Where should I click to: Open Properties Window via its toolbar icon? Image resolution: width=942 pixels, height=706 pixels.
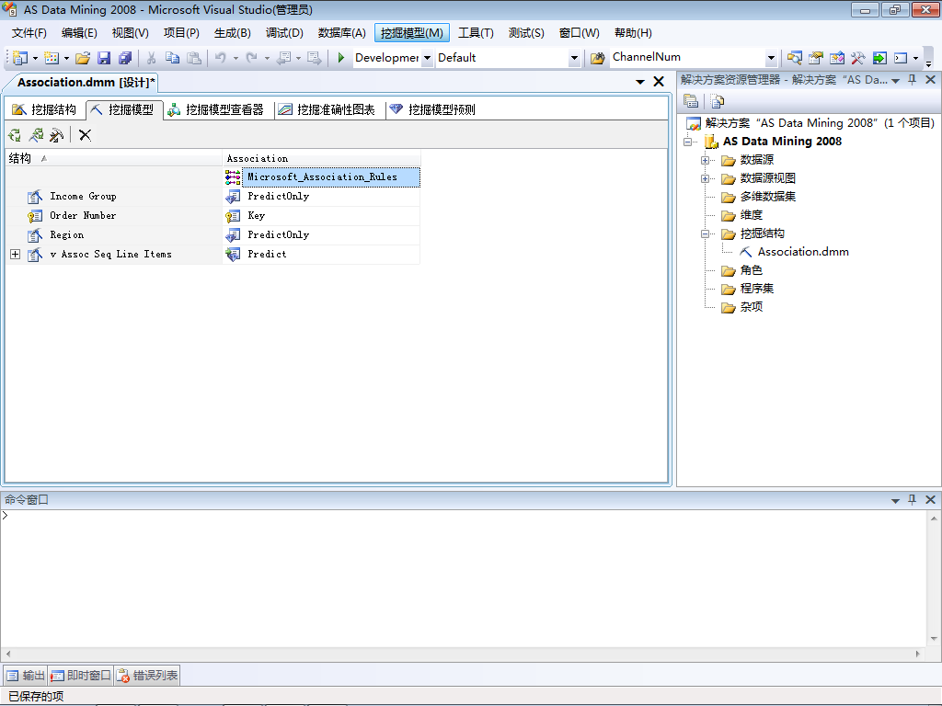point(815,58)
